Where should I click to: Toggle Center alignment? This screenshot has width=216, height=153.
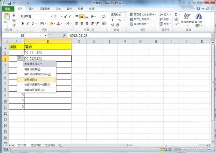pos(82,23)
